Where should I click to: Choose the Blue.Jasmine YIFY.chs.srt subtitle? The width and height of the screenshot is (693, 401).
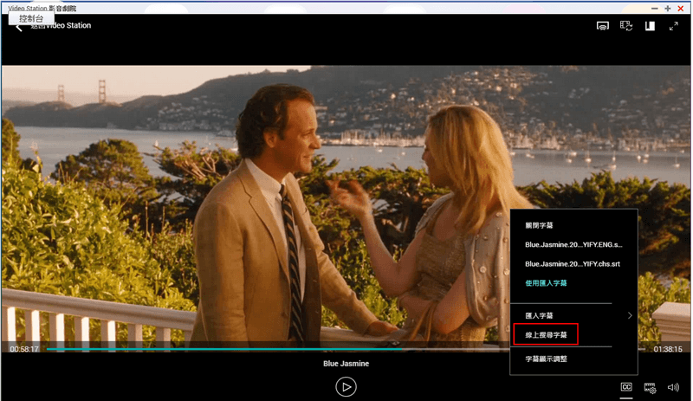(x=573, y=264)
